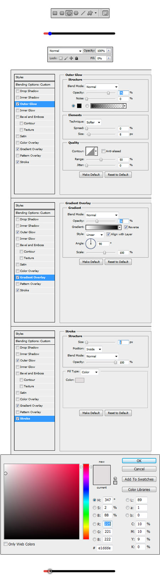Open the layer blend mode Normal dropdown
The image size is (160, 587).
click(65, 51)
